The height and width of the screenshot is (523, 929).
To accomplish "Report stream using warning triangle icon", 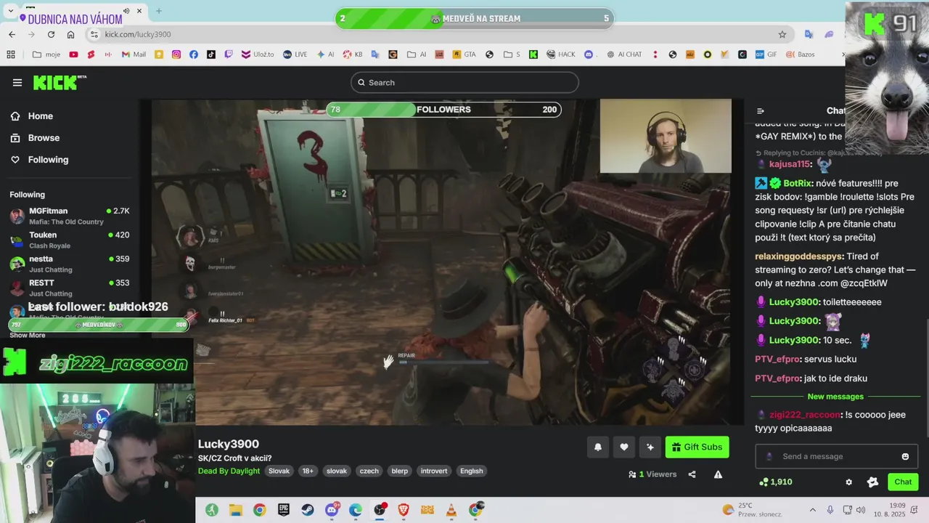I will (718, 474).
